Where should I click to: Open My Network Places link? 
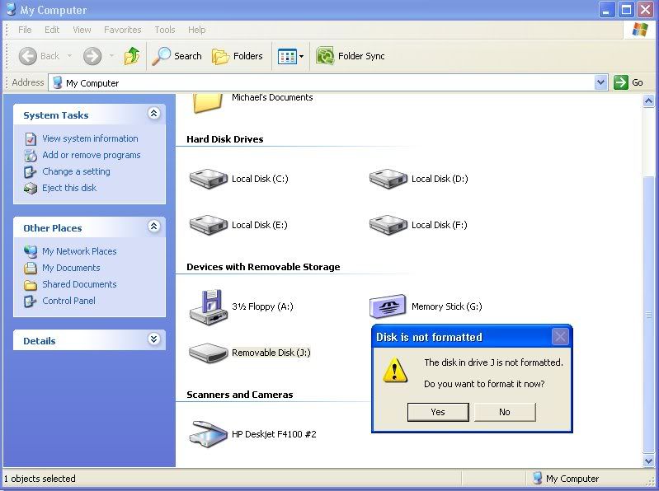79,251
